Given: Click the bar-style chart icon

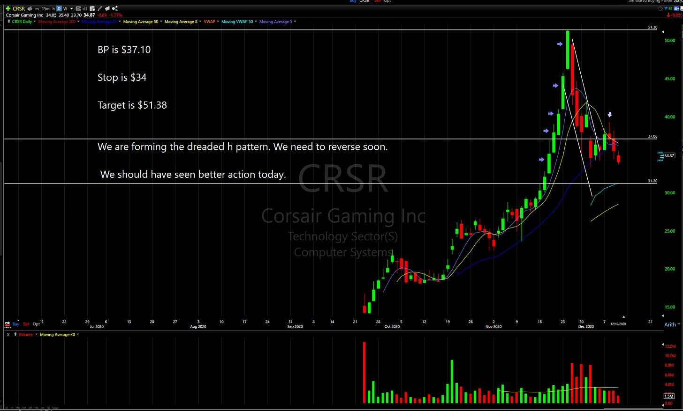Looking at the screenshot, I should click(85, 8).
